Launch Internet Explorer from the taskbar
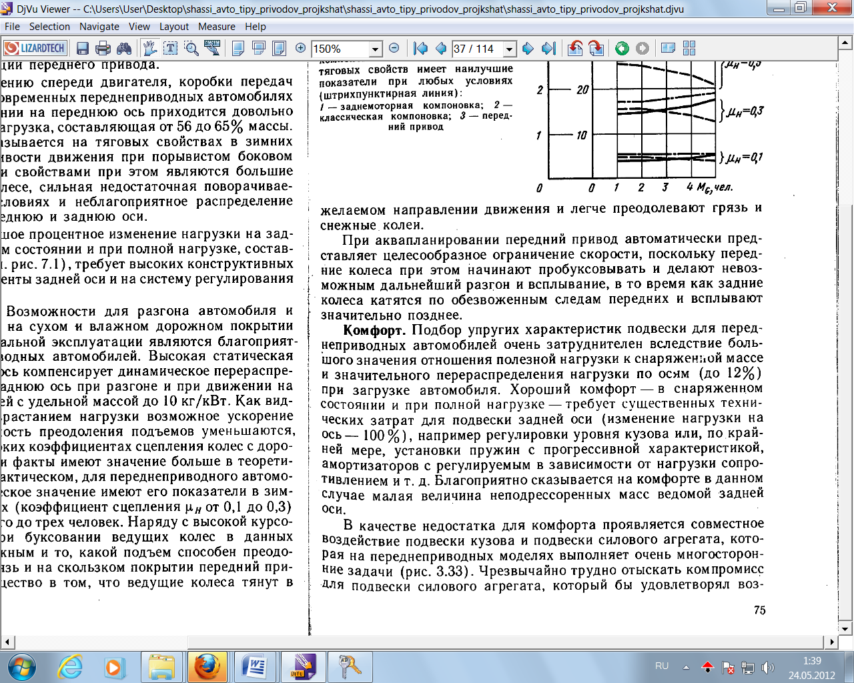854x683 pixels. pyautogui.click(x=70, y=666)
